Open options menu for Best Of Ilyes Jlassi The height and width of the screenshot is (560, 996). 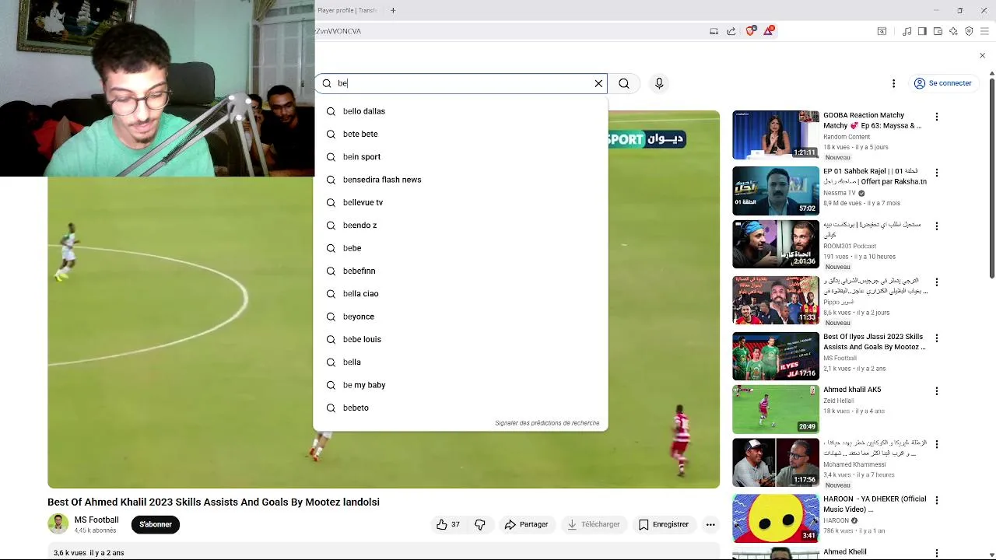[x=937, y=338]
